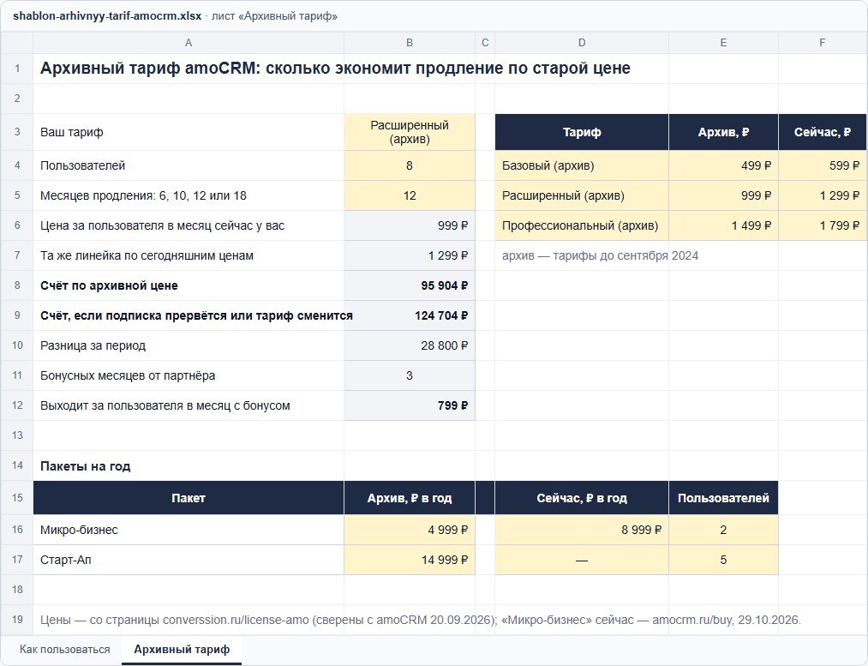Viewport: 868px width, 666px height.
Task: Click the heading «Пакеты на год»
Action: point(85,466)
